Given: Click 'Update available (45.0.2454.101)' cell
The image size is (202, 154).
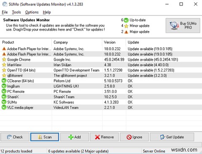Looking at the screenshot, I should point(153,59).
